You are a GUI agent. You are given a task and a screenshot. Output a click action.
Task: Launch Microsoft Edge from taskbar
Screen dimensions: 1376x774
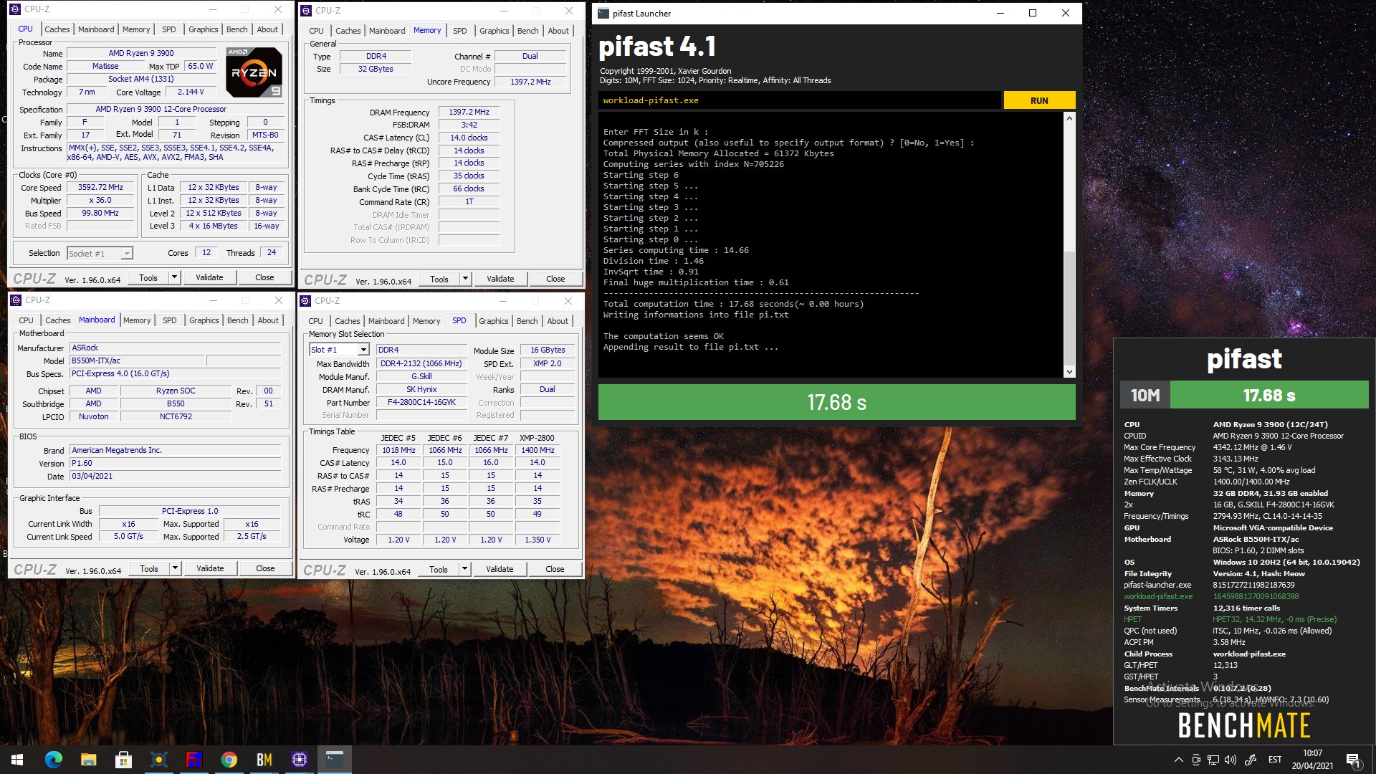53,760
